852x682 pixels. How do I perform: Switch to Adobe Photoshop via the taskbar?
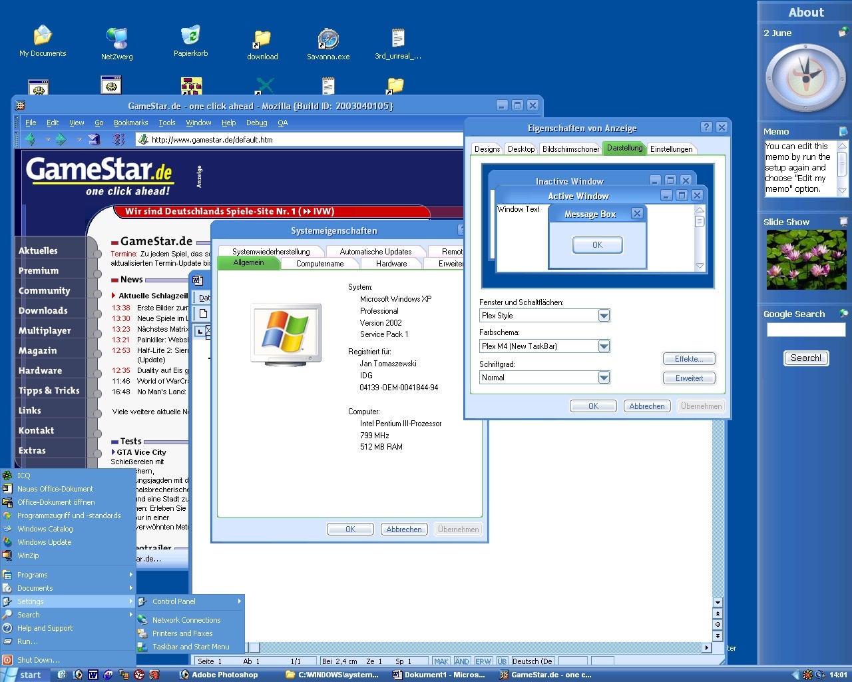[220, 674]
